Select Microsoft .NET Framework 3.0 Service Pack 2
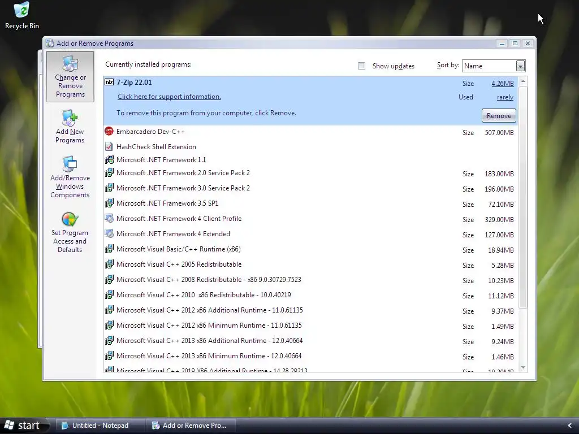The image size is (579, 434). click(310, 188)
